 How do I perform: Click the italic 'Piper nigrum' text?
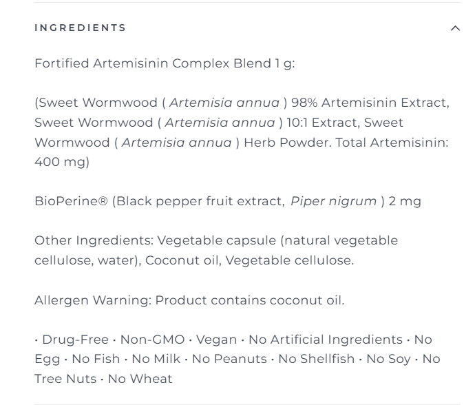pos(333,201)
